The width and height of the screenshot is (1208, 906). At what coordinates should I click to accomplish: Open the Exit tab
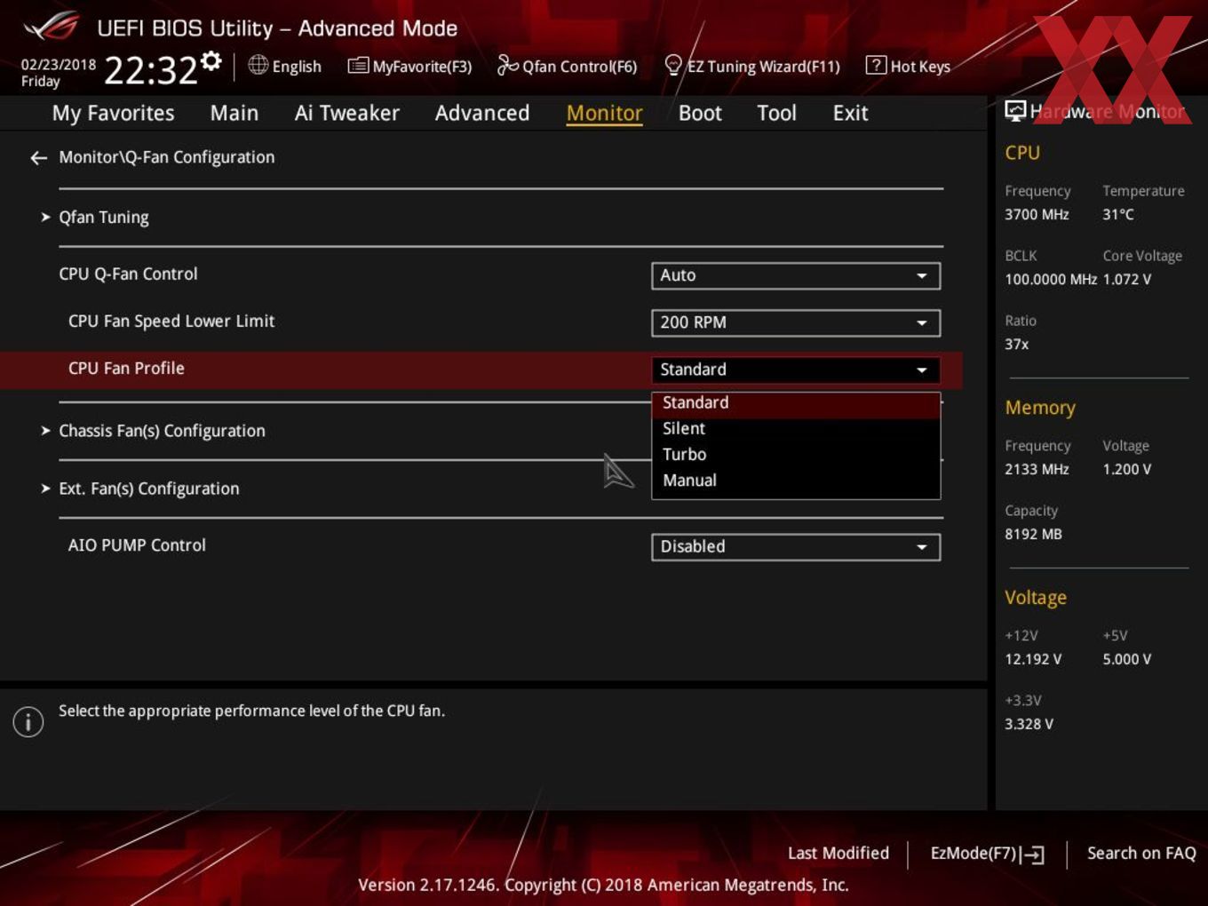tap(850, 113)
